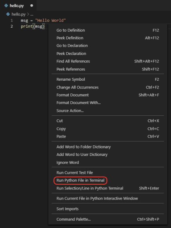Viewport: 171px width, 228px height.
Task: Select Peek References
Action: coord(108,69)
